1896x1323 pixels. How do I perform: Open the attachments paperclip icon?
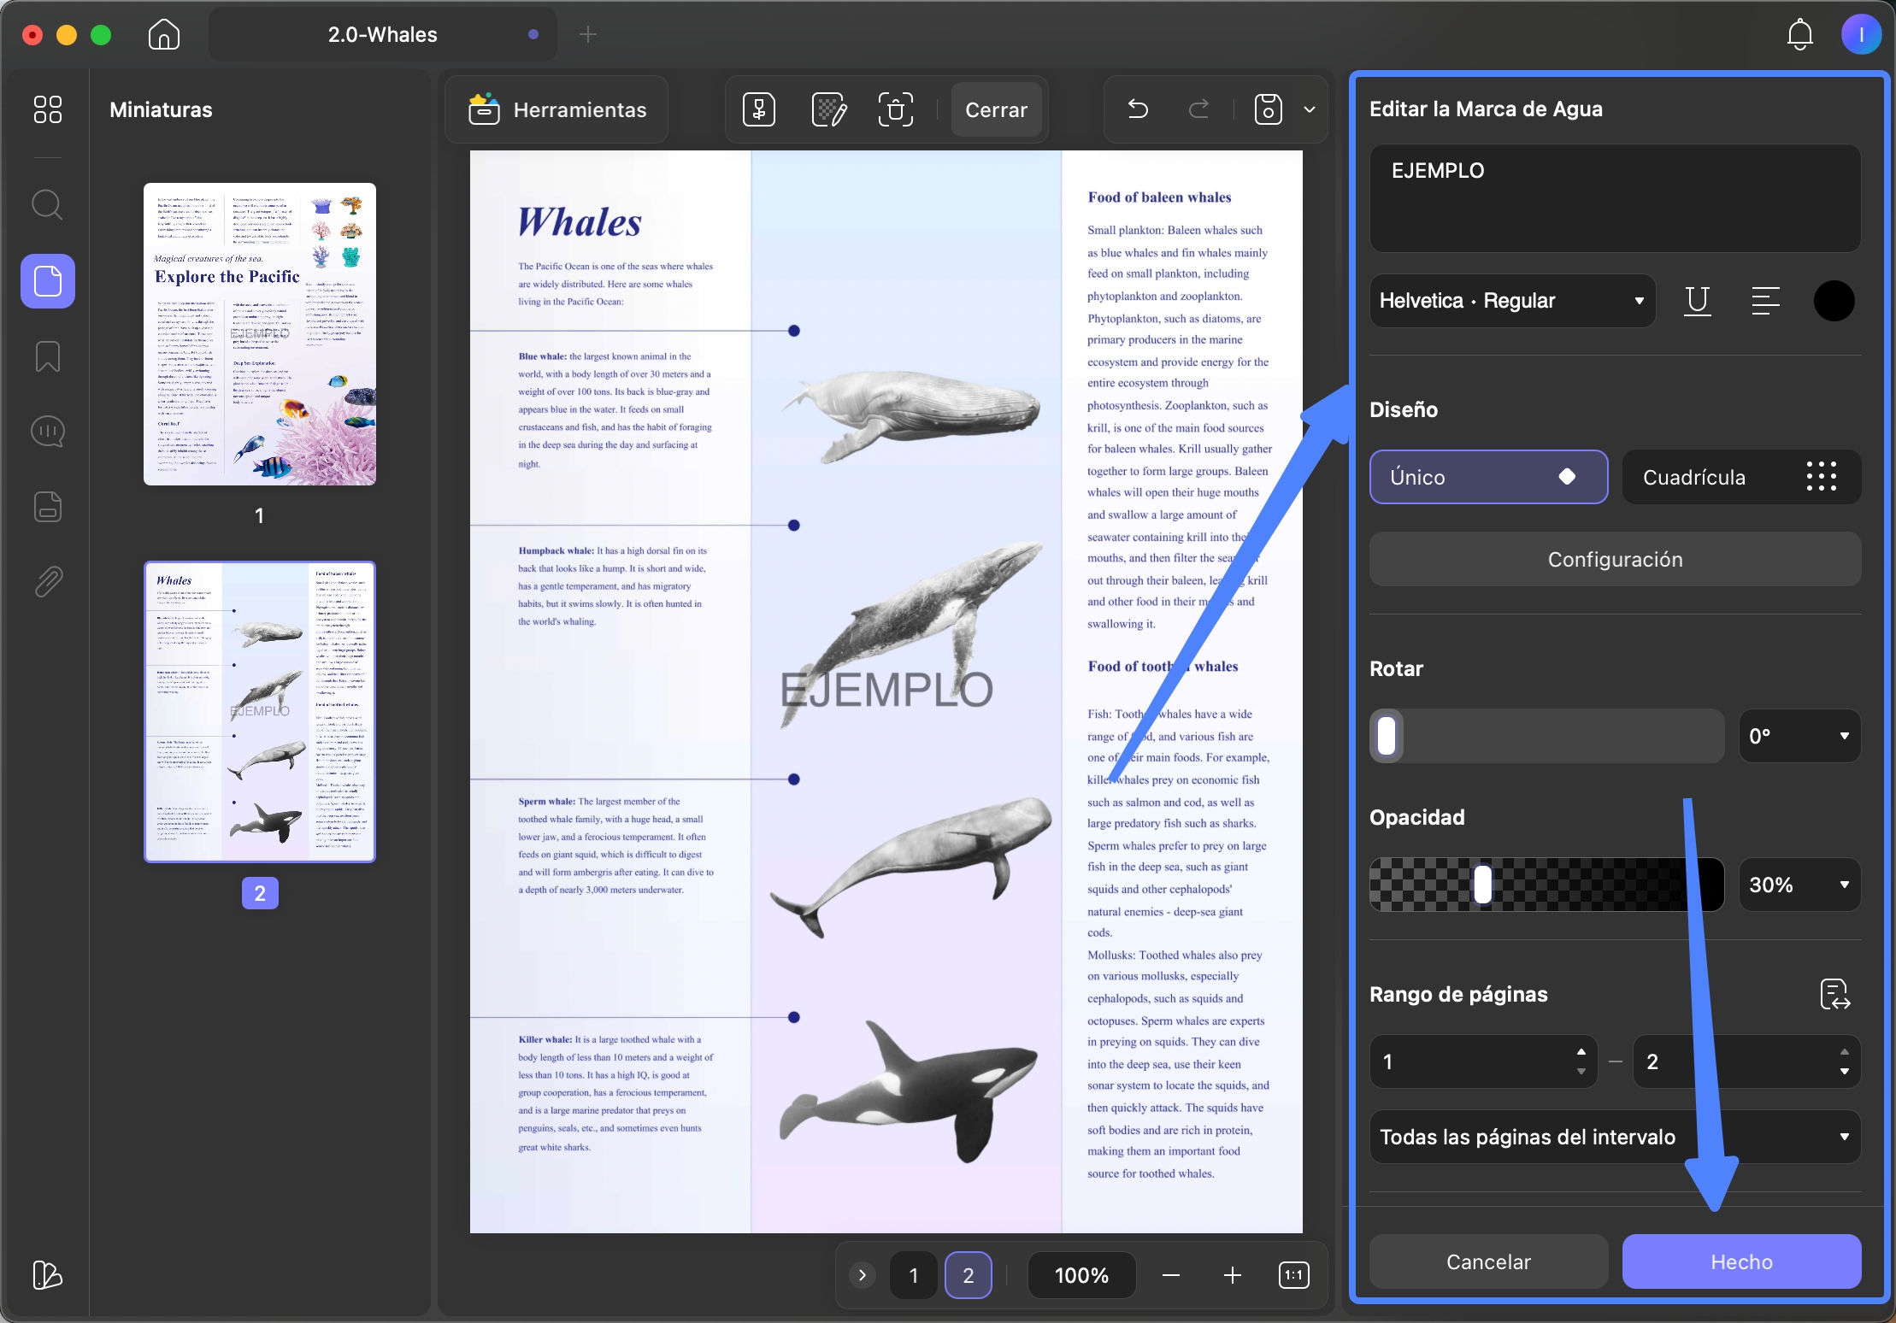[x=48, y=581]
